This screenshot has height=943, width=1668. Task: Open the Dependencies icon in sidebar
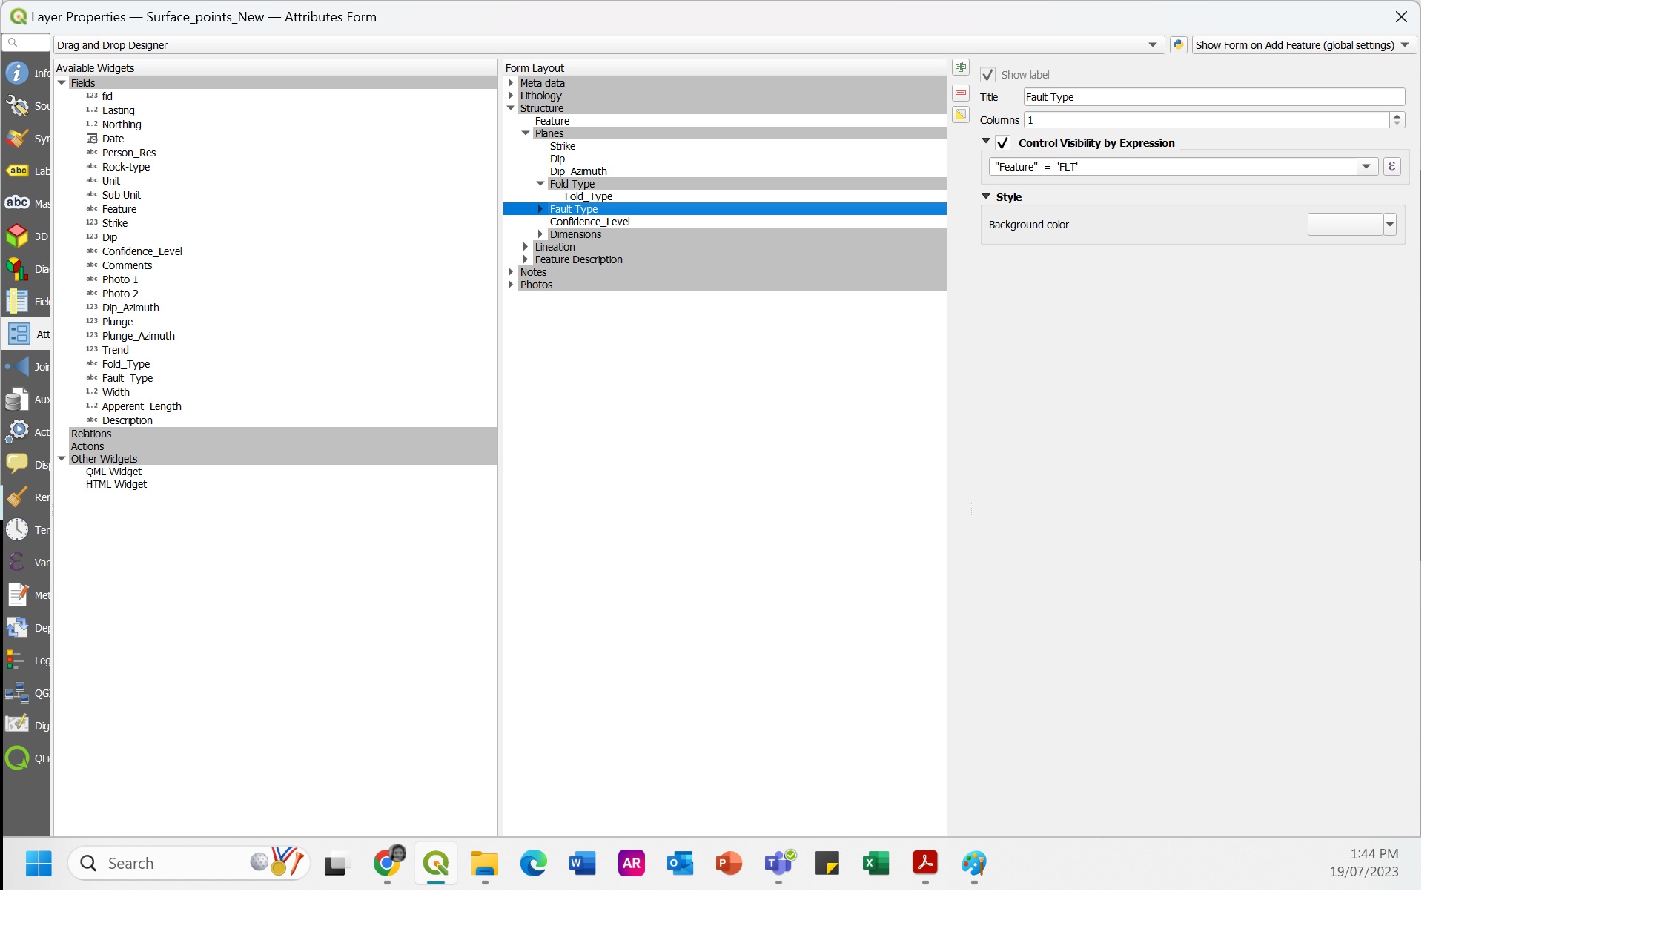(x=17, y=627)
